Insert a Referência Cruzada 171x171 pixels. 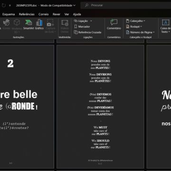pos(87,32)
